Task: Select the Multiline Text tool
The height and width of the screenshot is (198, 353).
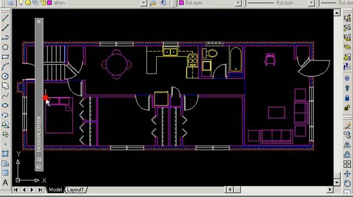Action: coord(5,182)
